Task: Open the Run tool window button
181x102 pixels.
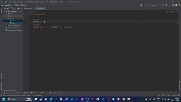Action: click(19, 93)
